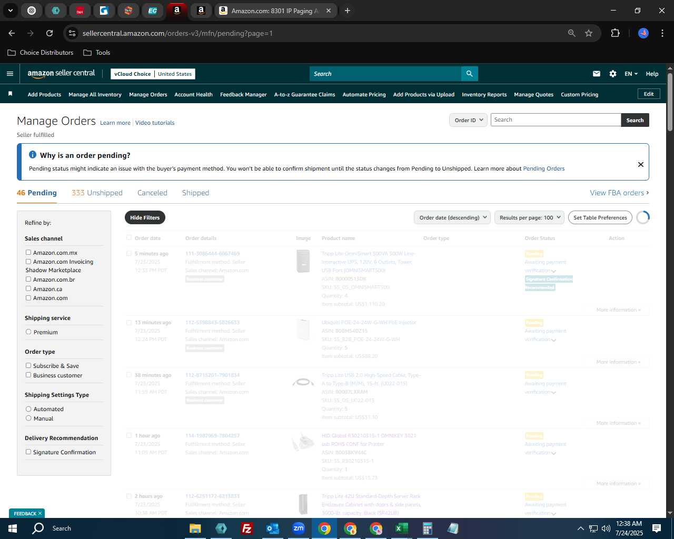Open the EN language dropdown
This screenshot has width=674, height=539.
[x=631, y=74]
